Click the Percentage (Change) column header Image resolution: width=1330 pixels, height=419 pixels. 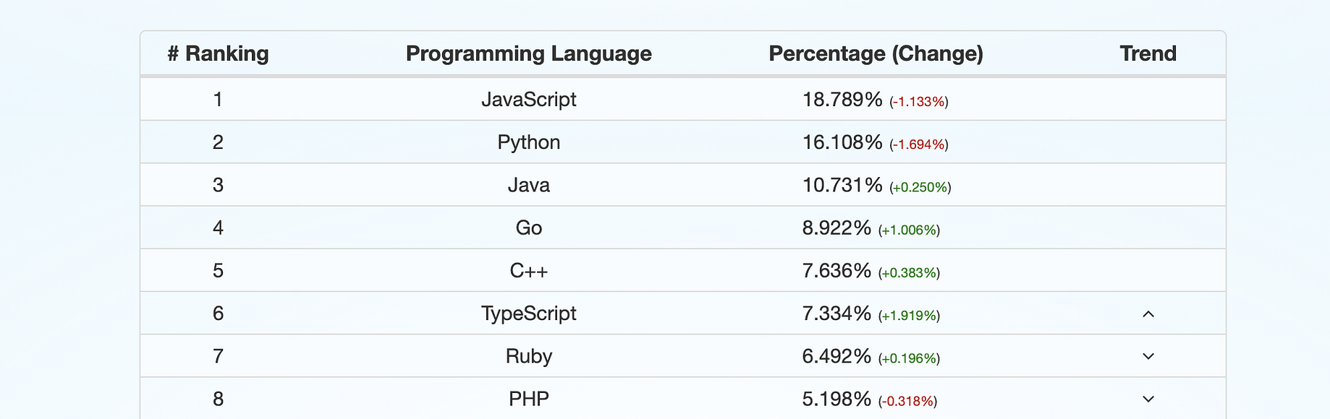pyautogui.click(x=876, y=53)
